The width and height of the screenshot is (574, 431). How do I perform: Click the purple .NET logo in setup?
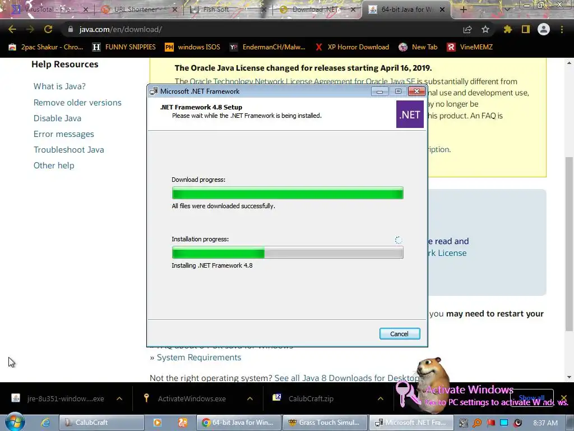[410, 114]
